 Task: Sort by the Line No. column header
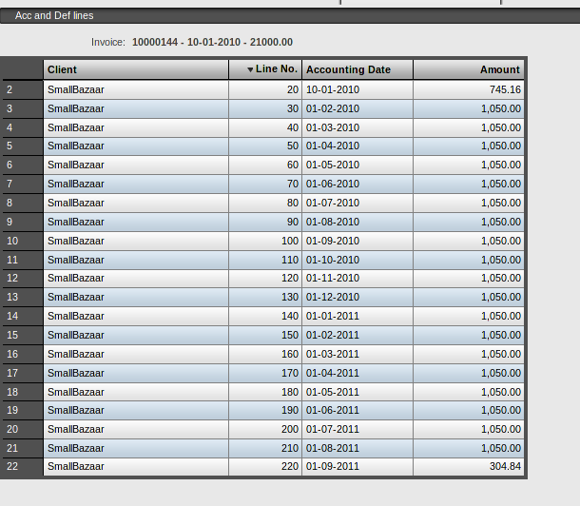click(x=265, y=69)
